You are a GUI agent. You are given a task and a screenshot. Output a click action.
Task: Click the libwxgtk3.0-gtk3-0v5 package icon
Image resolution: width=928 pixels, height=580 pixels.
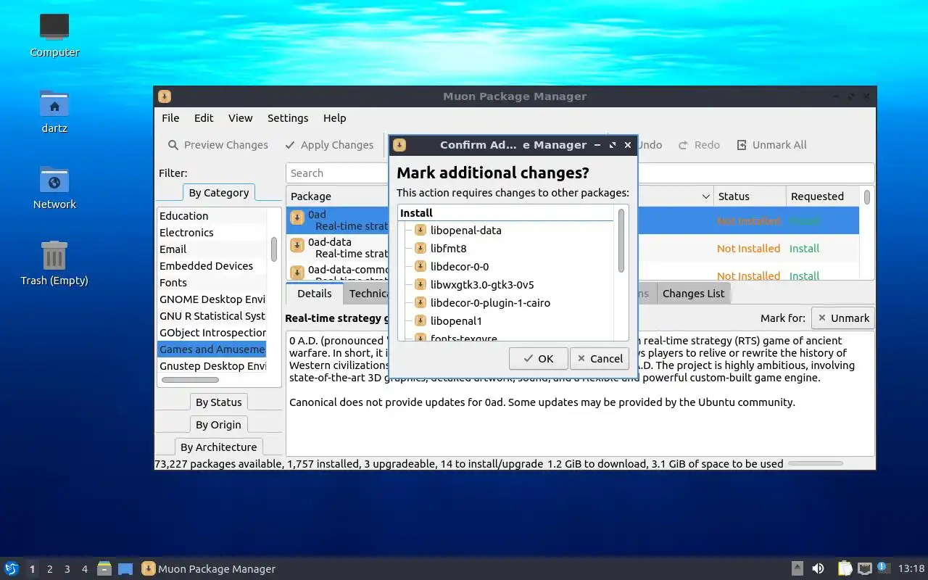pos(420,285)
